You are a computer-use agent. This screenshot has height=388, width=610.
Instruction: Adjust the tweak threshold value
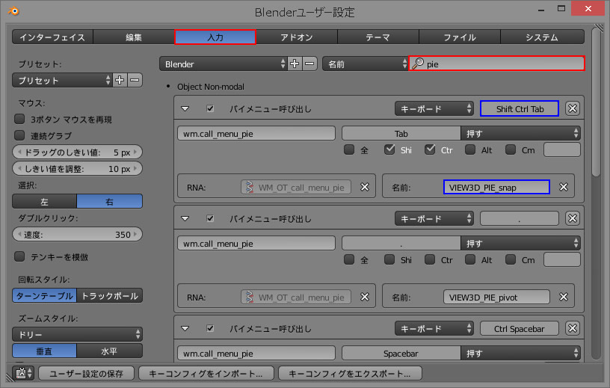[78, 168]
